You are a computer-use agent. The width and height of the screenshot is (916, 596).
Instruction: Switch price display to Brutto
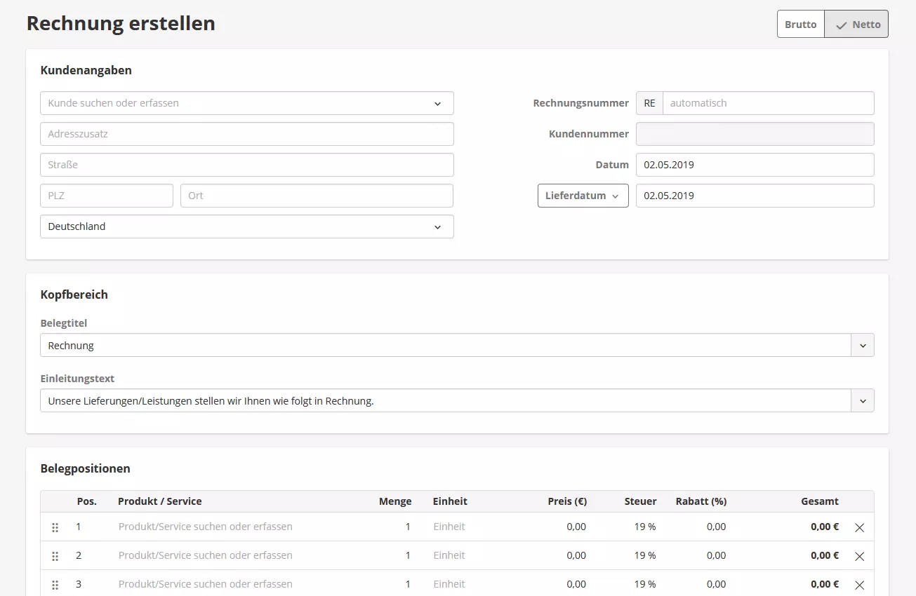point(800,24)
